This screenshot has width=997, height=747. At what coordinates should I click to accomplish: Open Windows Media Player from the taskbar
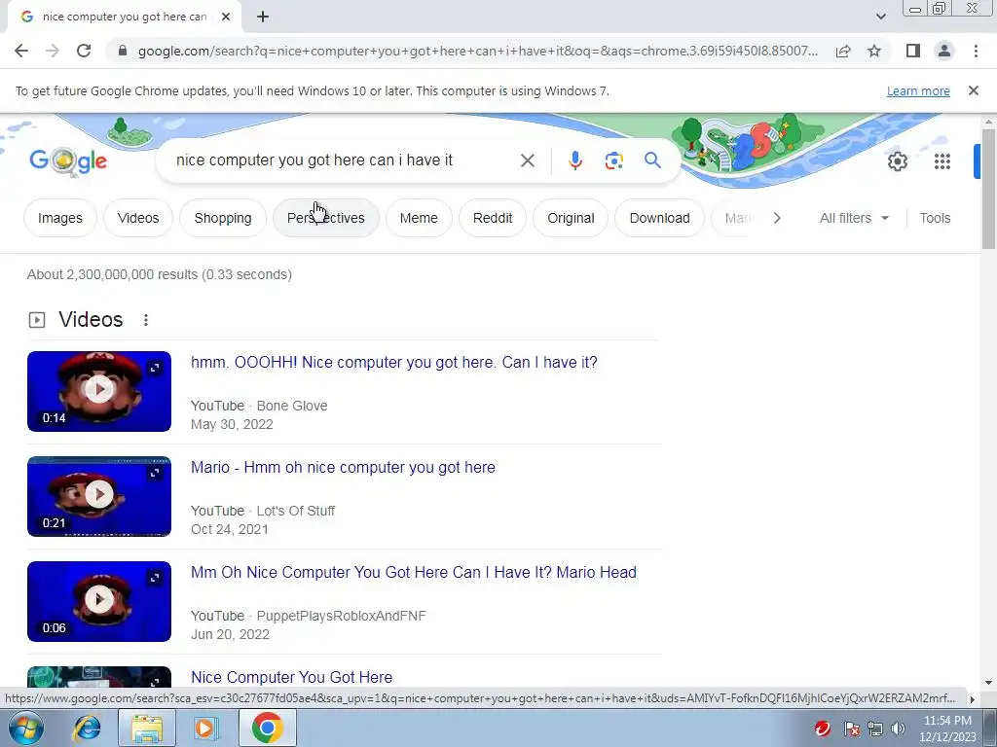(205, 728)
